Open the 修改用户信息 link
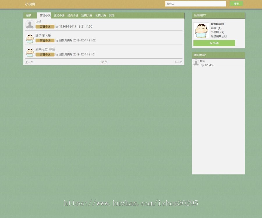Image resolution: width=262 pixels, height=218 pixels. 219,36
